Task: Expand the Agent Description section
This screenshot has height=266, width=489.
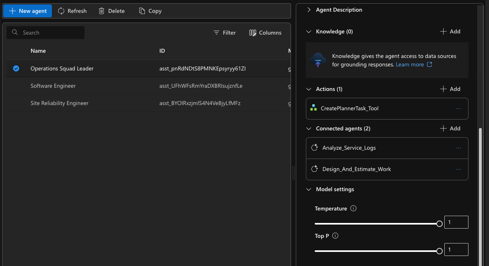Action: (309, 10)
